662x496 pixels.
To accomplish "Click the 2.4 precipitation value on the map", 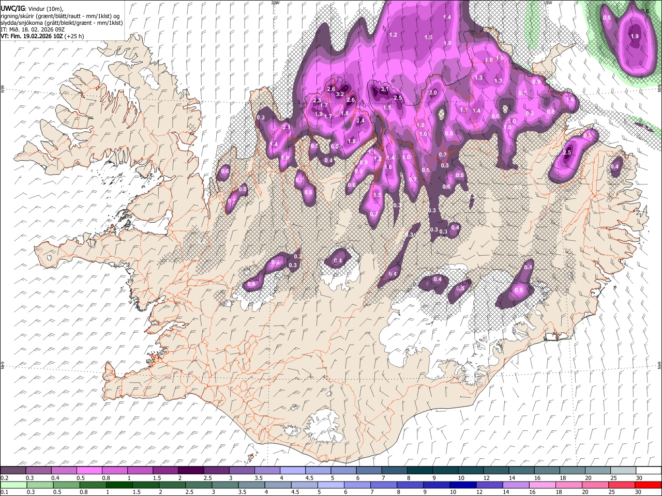I will tap(361, 120).
